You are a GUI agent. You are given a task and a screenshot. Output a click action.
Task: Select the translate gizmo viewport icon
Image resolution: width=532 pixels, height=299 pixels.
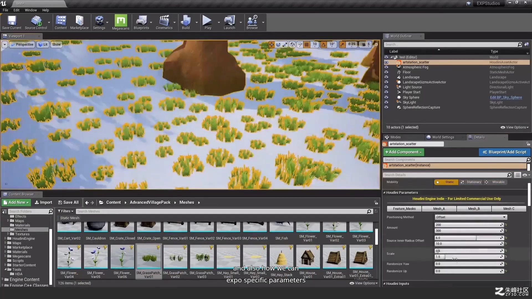click(x=271, y=45)
